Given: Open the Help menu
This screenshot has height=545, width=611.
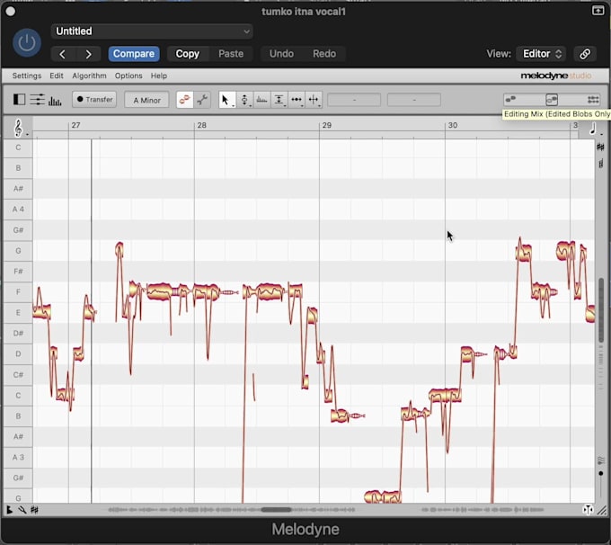Looking at the screenshot, I should tap(159, 76).
